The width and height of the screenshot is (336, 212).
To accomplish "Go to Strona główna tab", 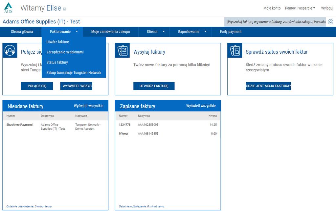I will pyautogui.click(x=22, y=32).
